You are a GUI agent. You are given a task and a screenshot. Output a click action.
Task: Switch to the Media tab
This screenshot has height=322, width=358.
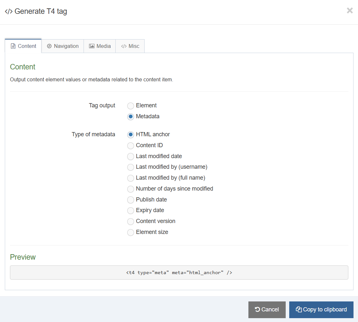point(100,46)
